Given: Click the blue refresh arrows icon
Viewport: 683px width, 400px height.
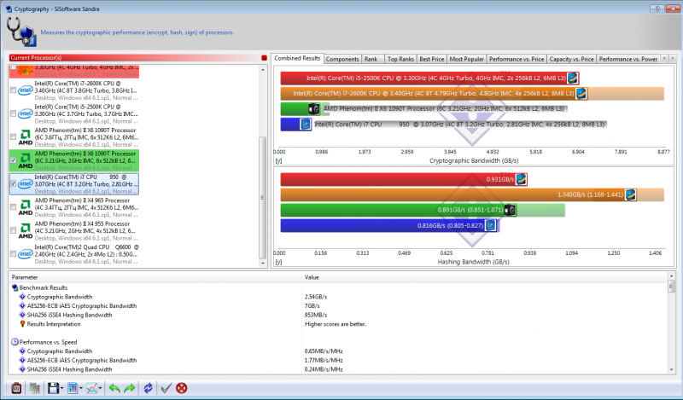Looking at the screenshot, I should 148,388.
